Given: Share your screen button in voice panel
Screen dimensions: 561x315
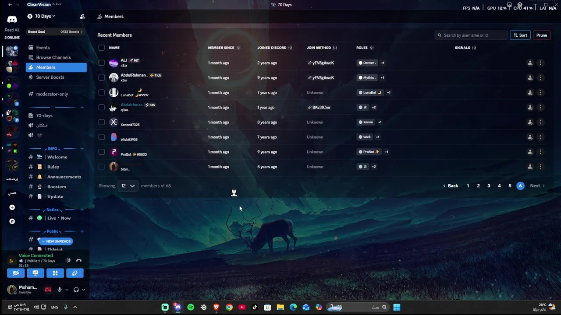Looking at the screenshot, I should click(x=36, y=273).
